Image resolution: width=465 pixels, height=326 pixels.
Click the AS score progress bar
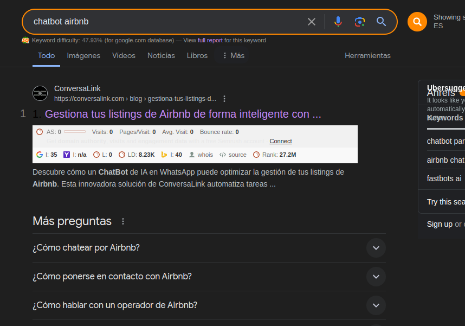(75, 131)
